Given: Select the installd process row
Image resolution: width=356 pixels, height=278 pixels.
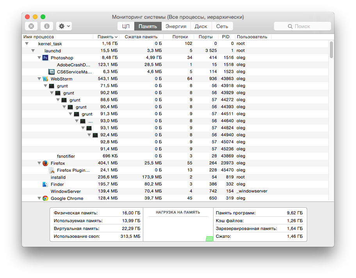Looking at the screenshot, I should [175, 177].
